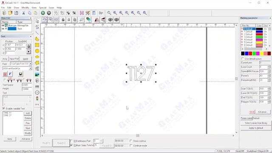Pick the blue pen color swatch
The width and height of the screenshot is (272, 153).
[x=246, y=54]
